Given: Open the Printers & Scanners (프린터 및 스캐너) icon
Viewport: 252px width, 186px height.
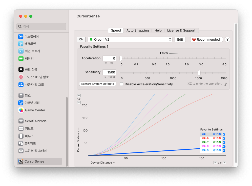Looking at the screenshot, I should (21, 151).
